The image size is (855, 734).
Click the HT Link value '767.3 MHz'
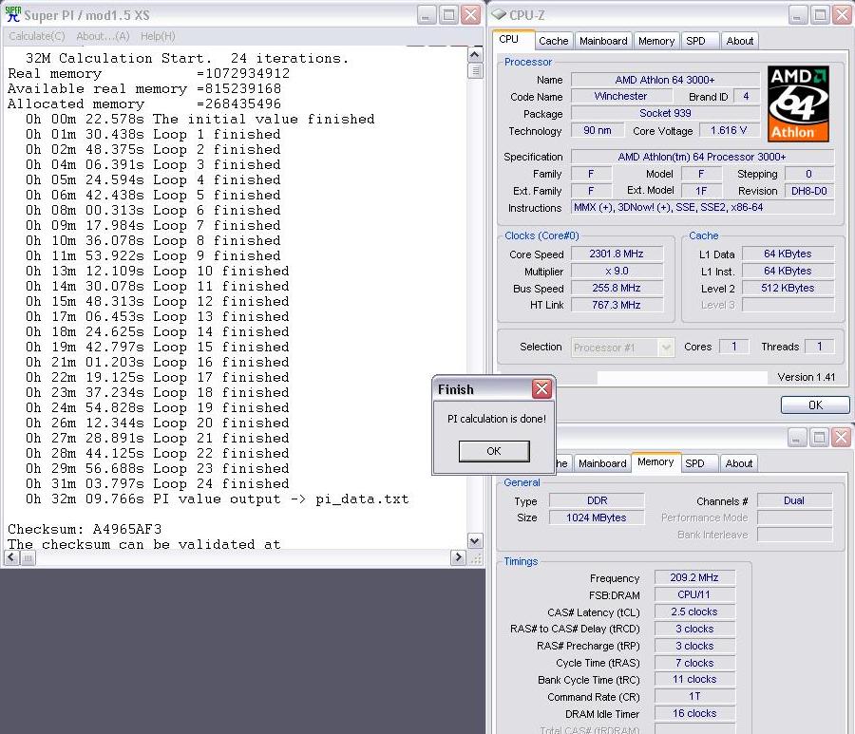point(617,305)
